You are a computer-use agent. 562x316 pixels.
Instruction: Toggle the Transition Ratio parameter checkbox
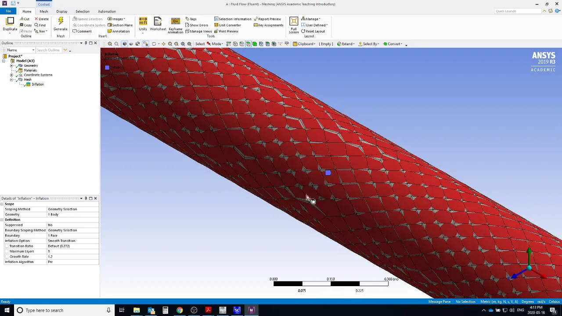point(7,246)
